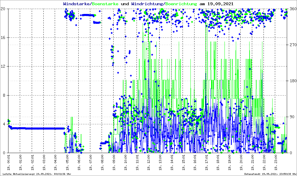
Task: Select the 270 label on right axis
Action: (x=293, y=45)
